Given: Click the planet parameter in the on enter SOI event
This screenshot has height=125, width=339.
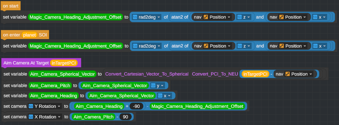Looking at the screenshot, I should pyautogui.click(x=29, y=35).
